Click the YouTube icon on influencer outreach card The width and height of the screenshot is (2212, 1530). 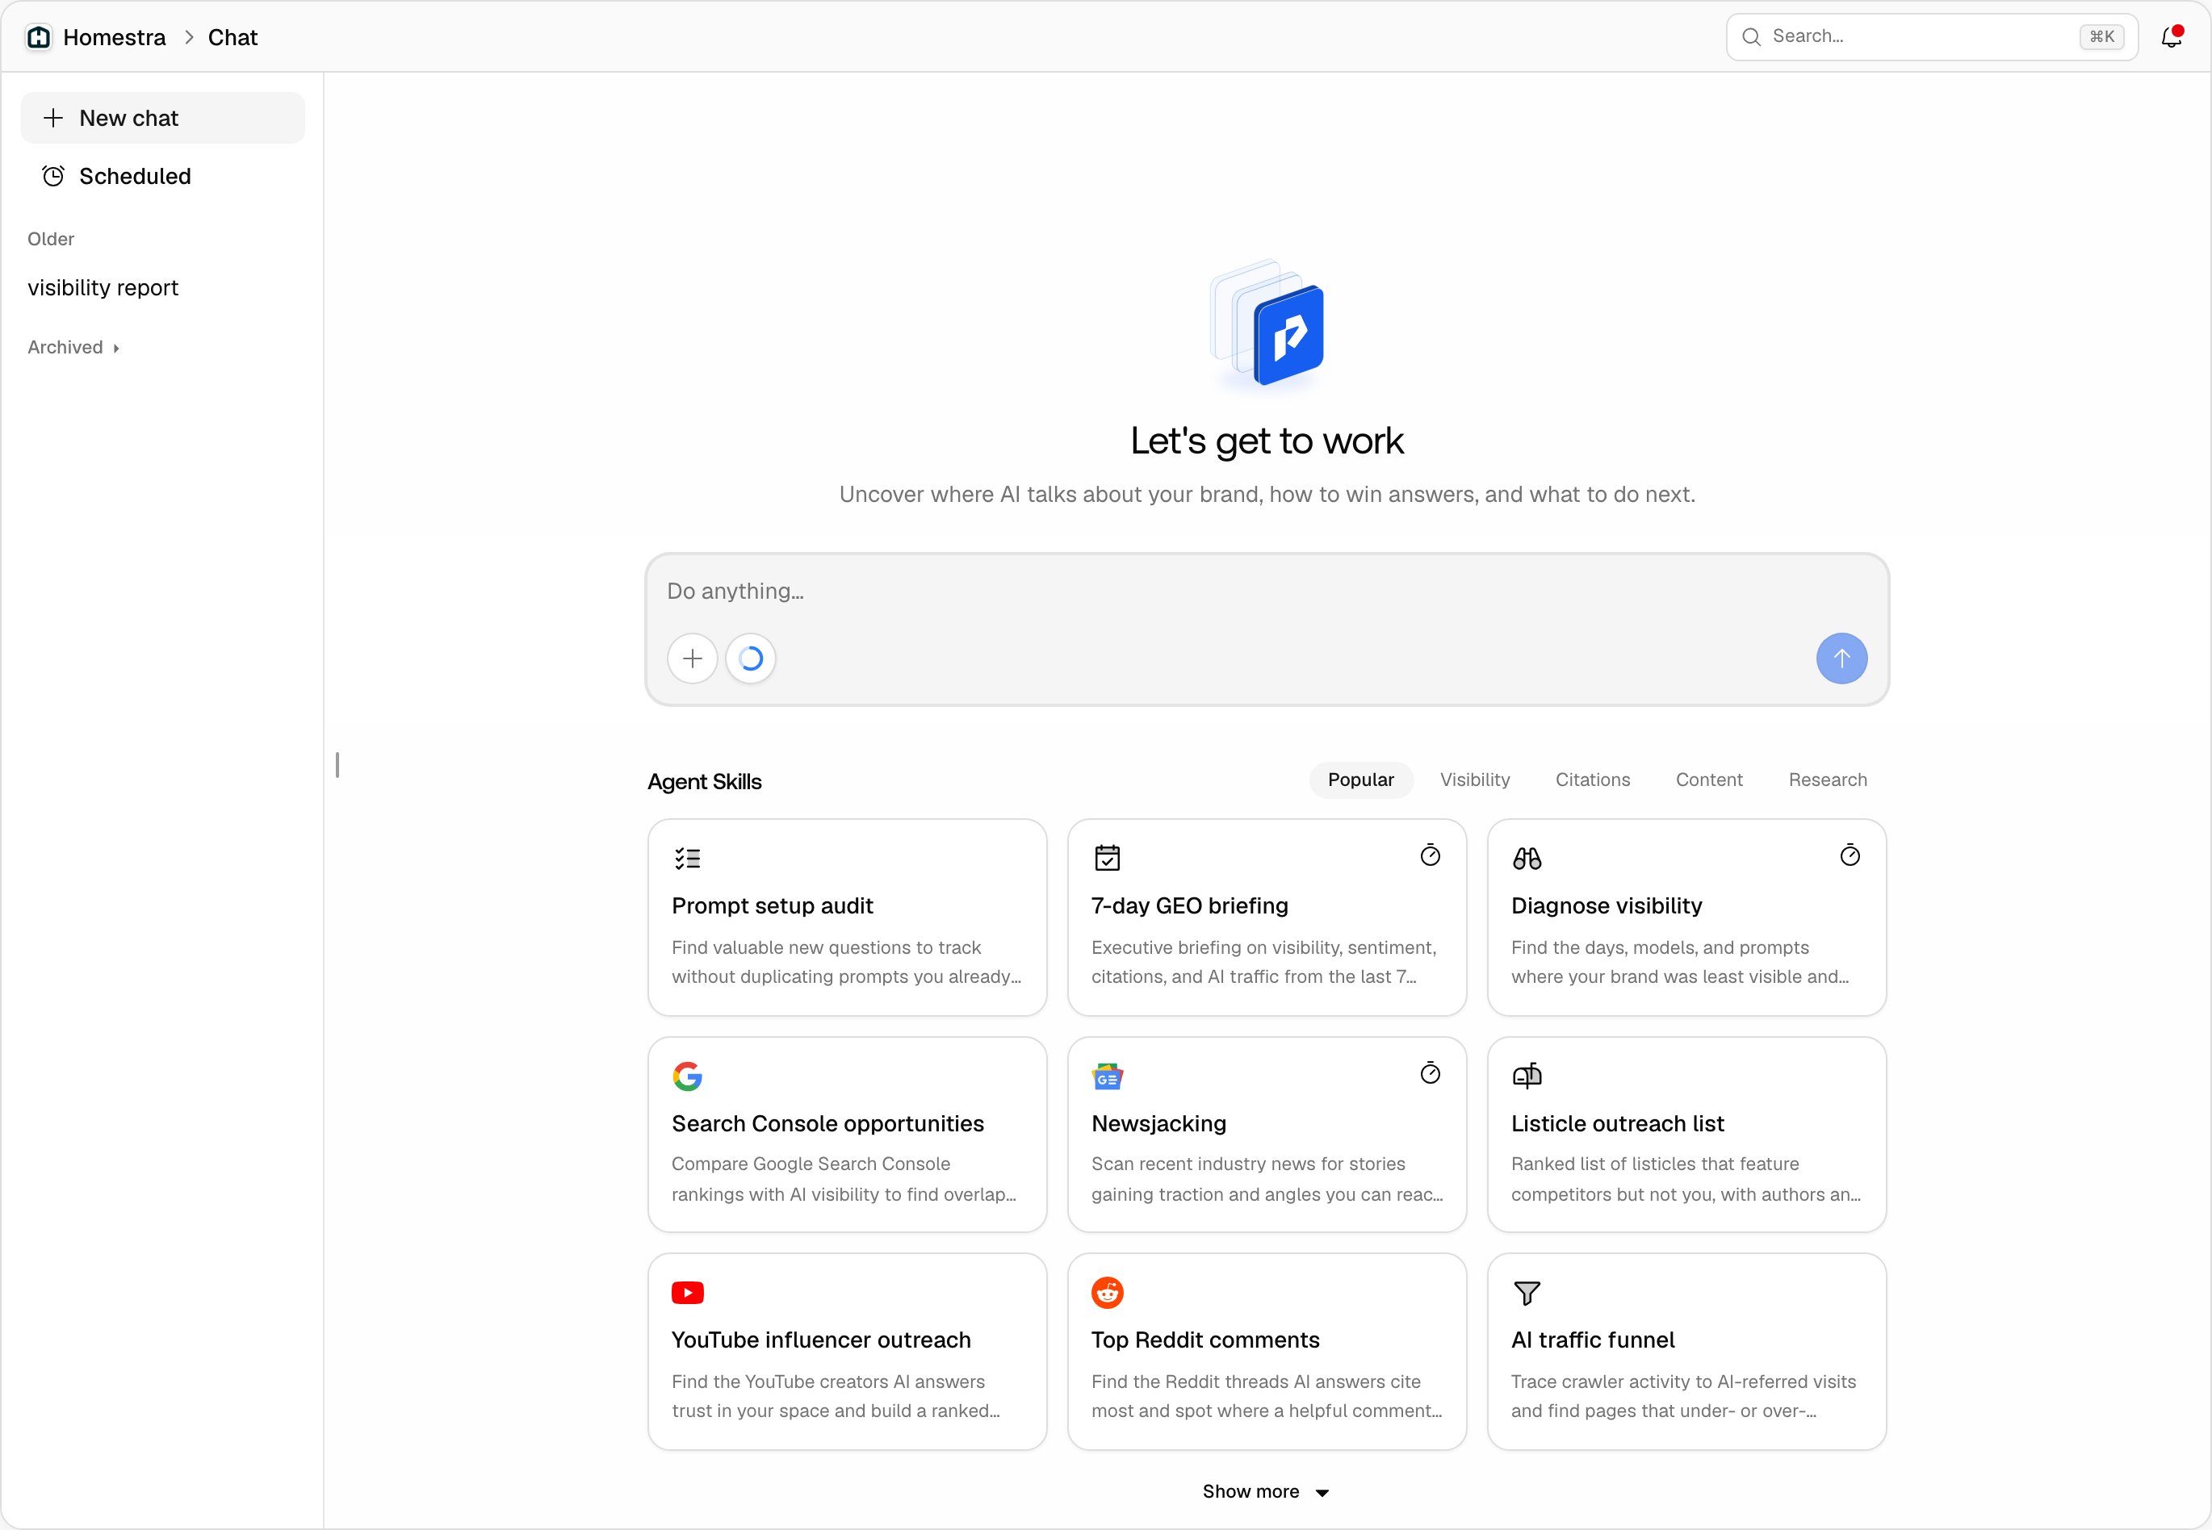pos(688,1292)
